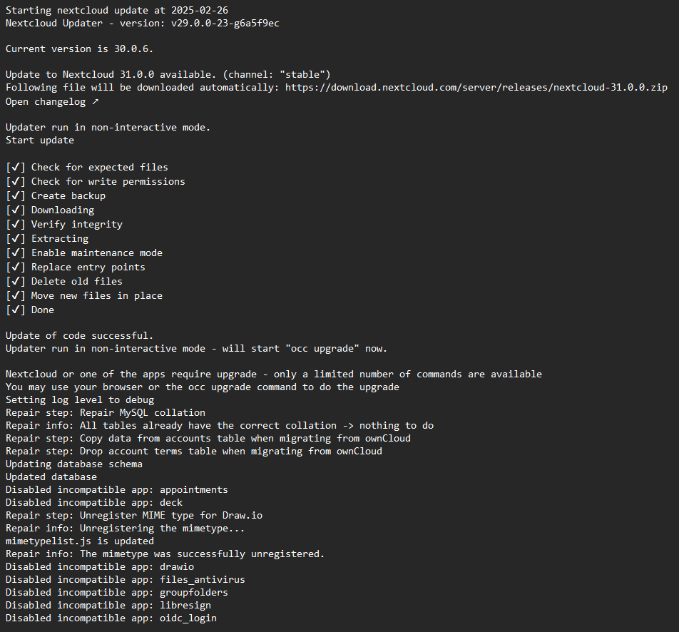Click checkmark next to Downloading
This screenshot has height=632, width=679.
tap(16, 210)
